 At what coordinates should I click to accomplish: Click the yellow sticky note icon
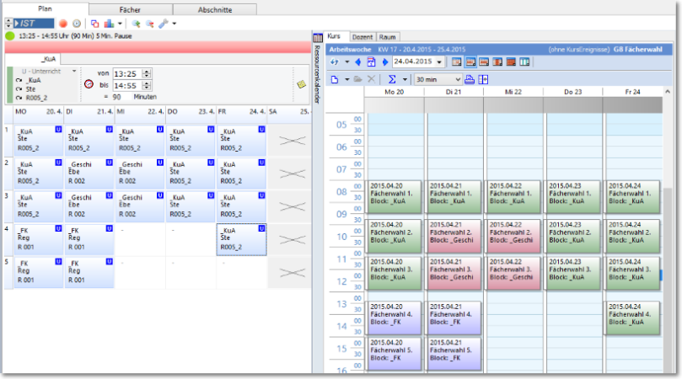(301, 84)
